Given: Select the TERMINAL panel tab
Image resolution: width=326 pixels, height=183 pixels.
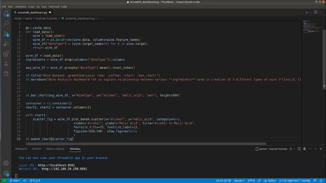Looking at the screenshot, I should [75, 149].
